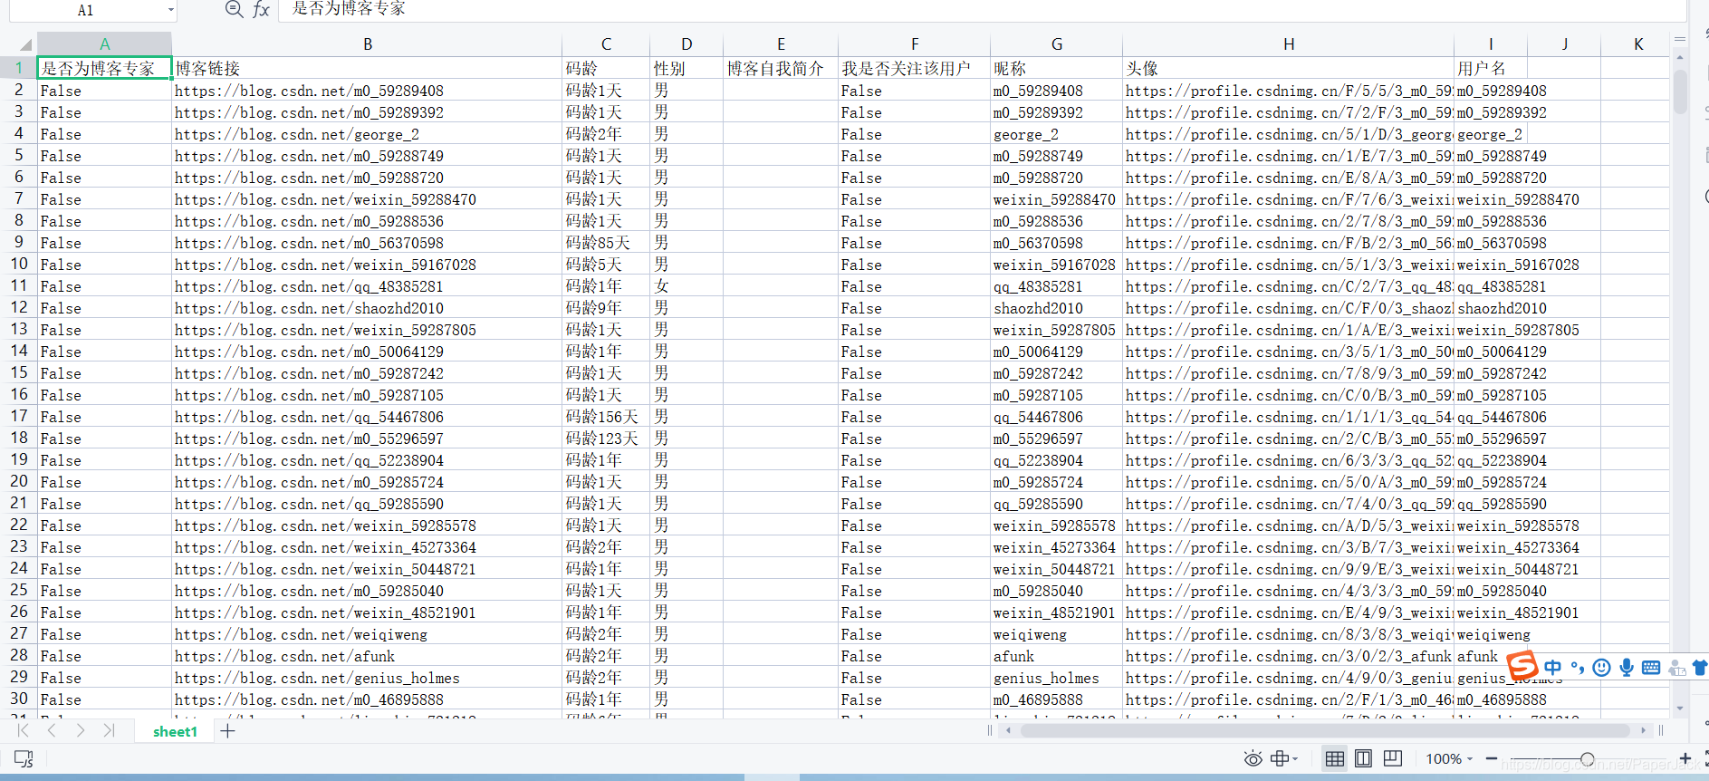Viewport: 1709px width, 781px height.
Task: Click the zoom slider handle
Action: coord(1588,758)
